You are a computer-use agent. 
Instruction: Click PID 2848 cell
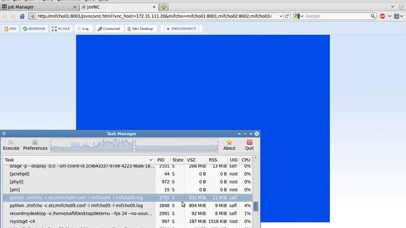click(164, 205)
